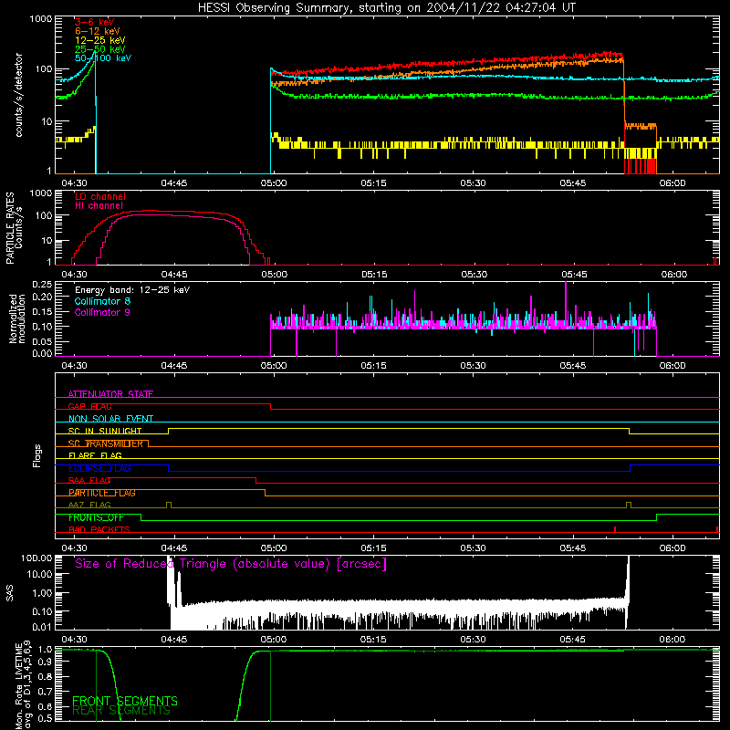
Task: Click 05:30 tick label under Flags panel
Action: coord(473,548)
